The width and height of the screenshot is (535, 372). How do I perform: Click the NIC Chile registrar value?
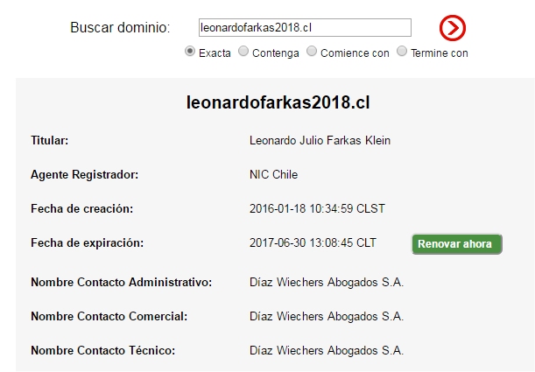[x=273, y=174]
